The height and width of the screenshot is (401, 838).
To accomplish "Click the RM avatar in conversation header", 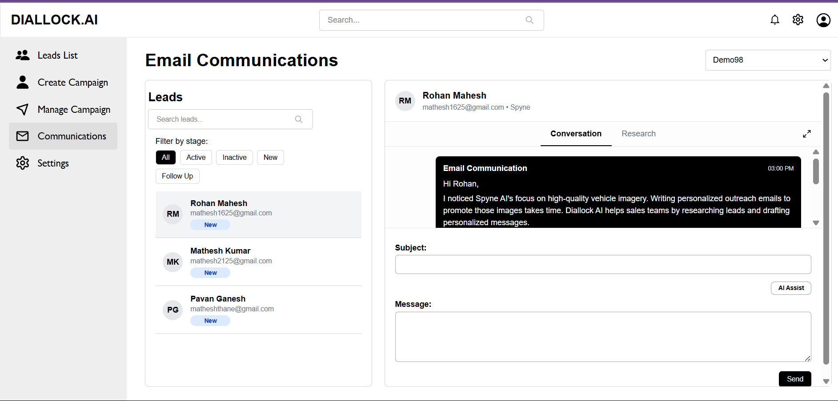I will [x=405, y=101].
